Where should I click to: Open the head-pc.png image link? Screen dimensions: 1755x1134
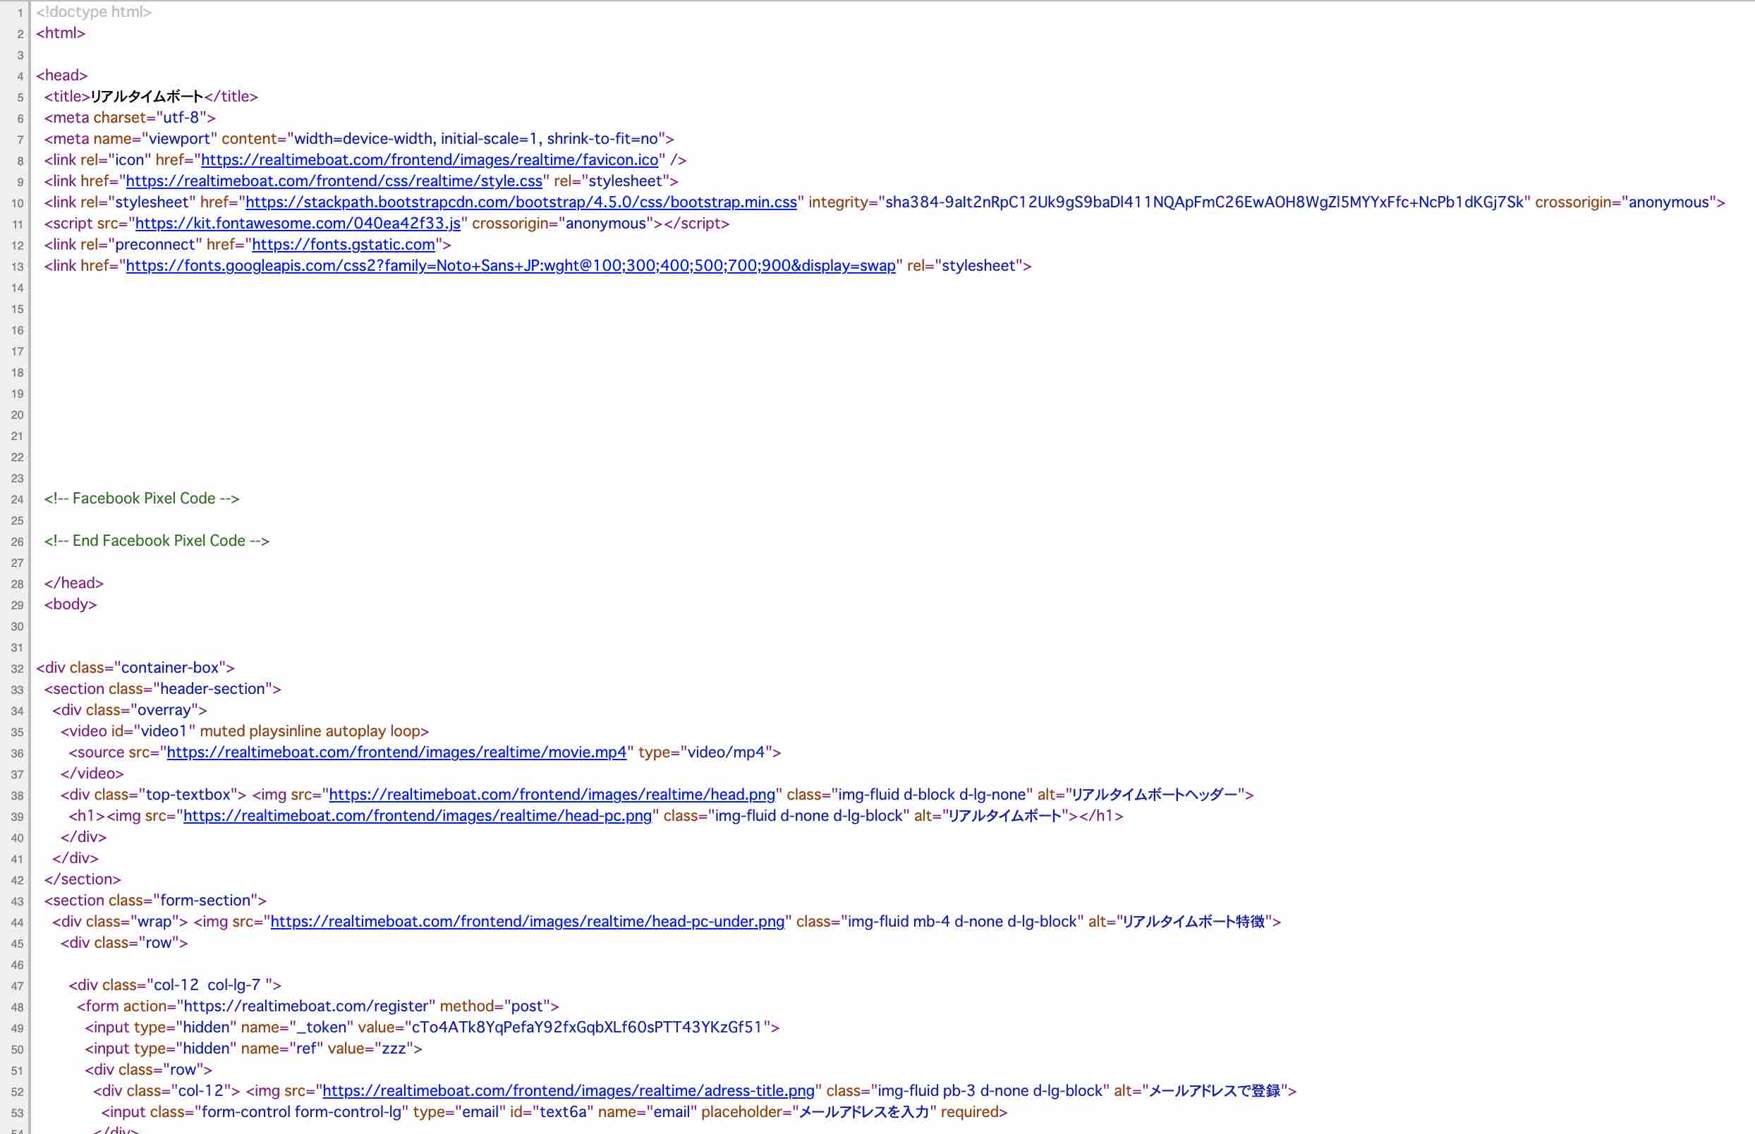418,816
